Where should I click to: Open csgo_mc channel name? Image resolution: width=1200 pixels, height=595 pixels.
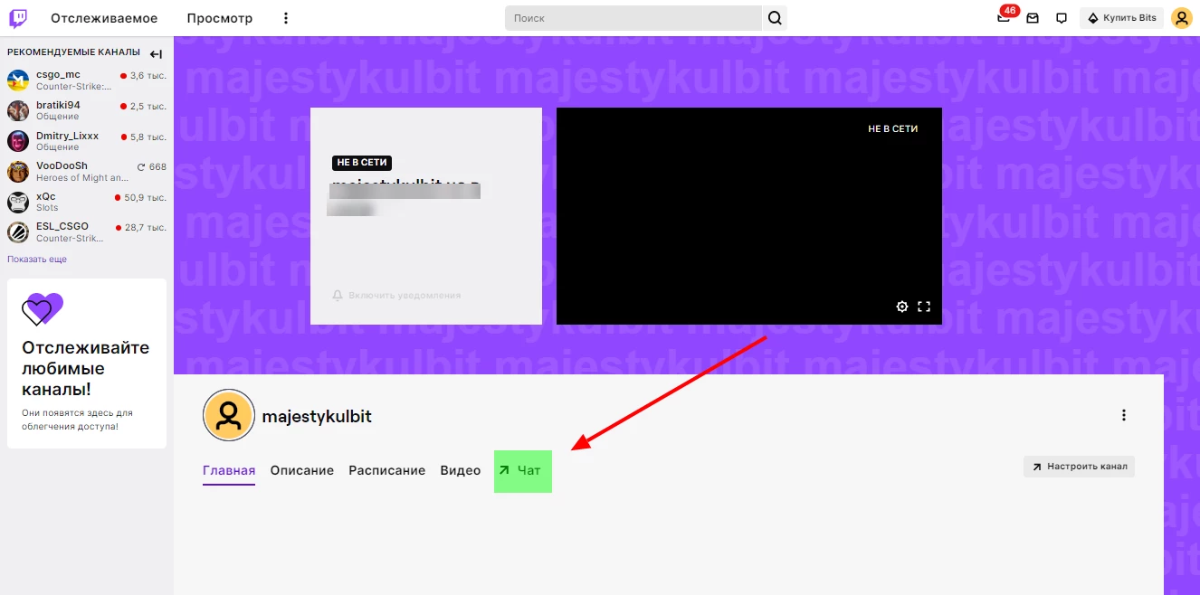[x=58, y=75]
